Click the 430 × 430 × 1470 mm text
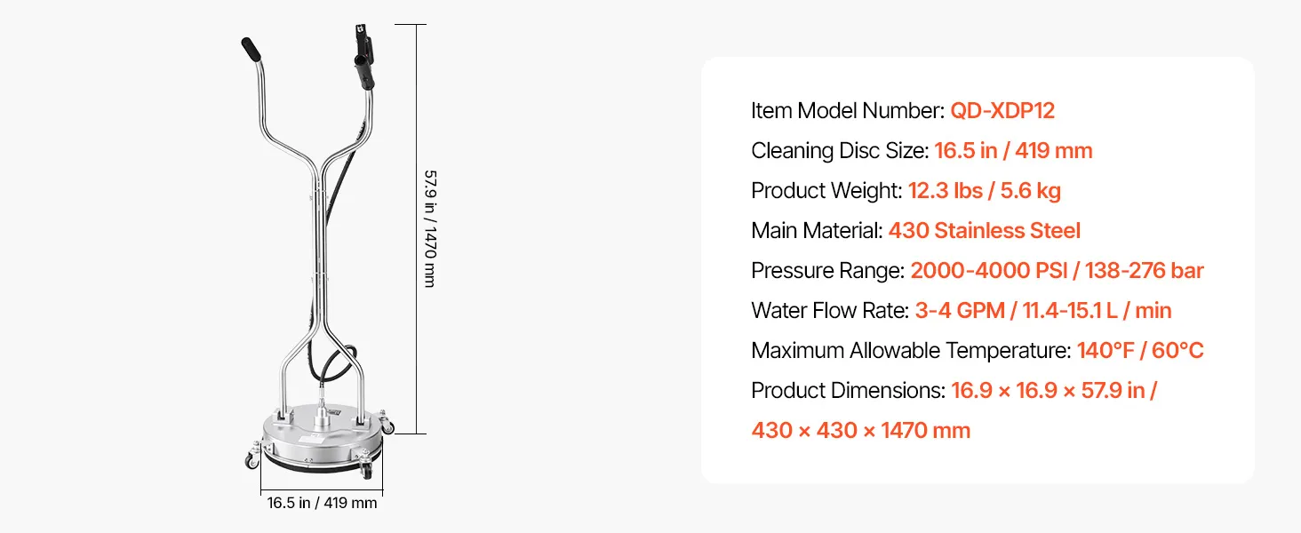The width and height of the screenshot is (1301, 533). (861, 431)
